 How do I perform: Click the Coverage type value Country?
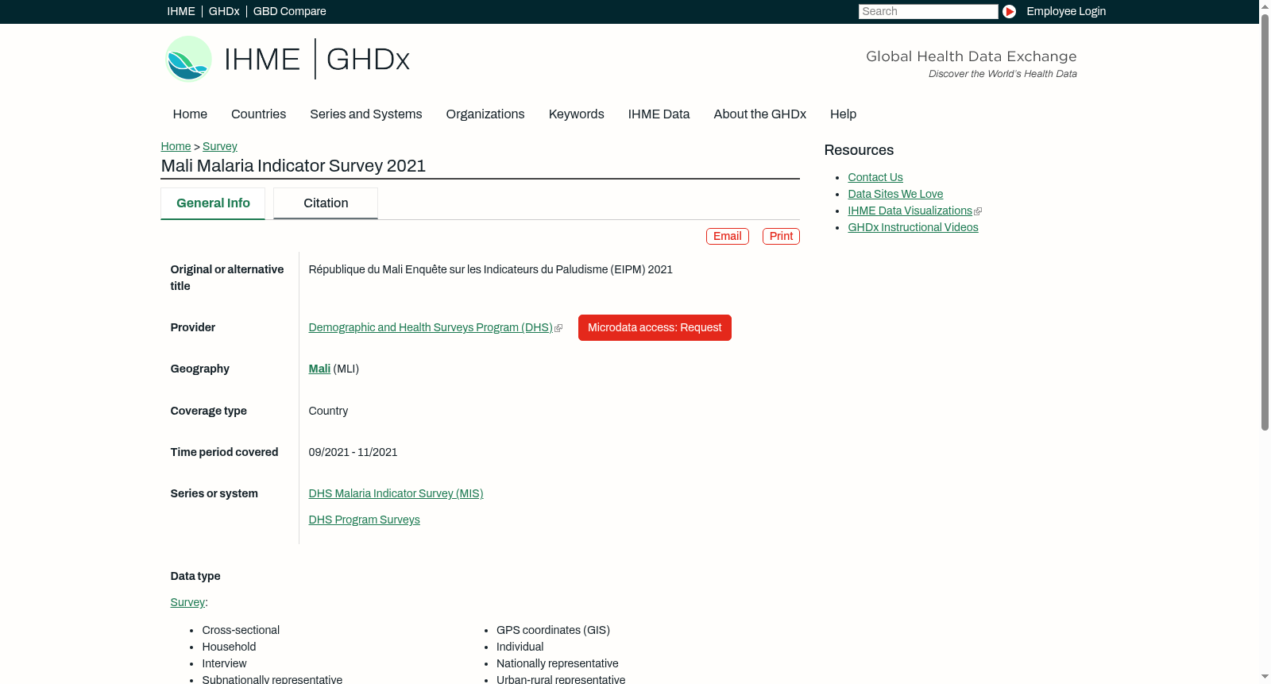[x=328, y=411]
